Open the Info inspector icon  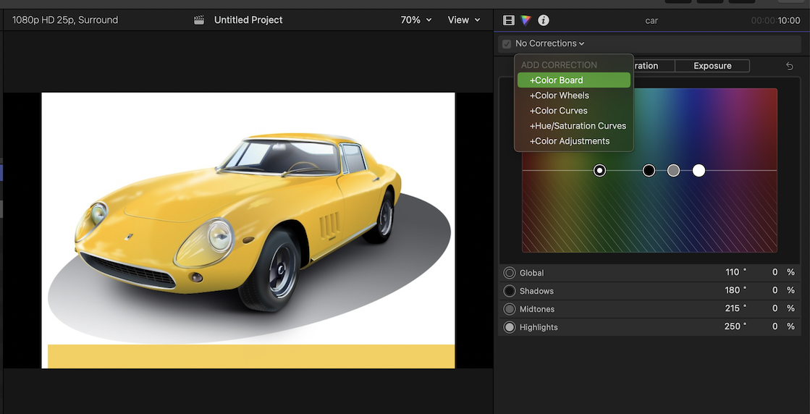point(544,20)
